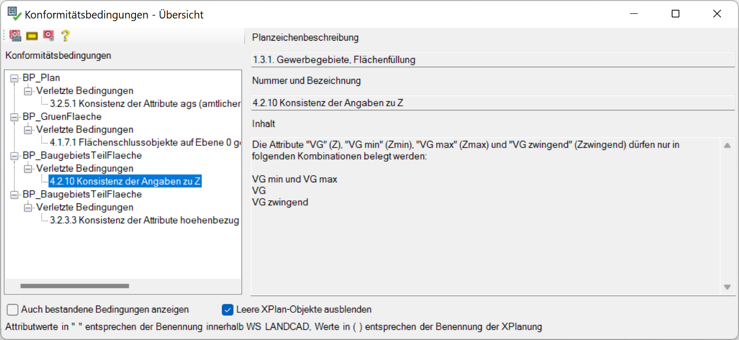Screen dimensions: 739x340
Task: Click the yellow dashed rectangle toolbar icon
Action: point(32,36)
